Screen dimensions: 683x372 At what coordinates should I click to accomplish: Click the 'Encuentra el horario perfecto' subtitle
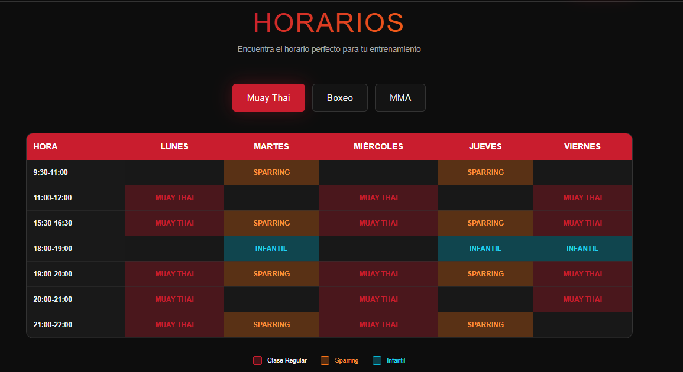329,49
